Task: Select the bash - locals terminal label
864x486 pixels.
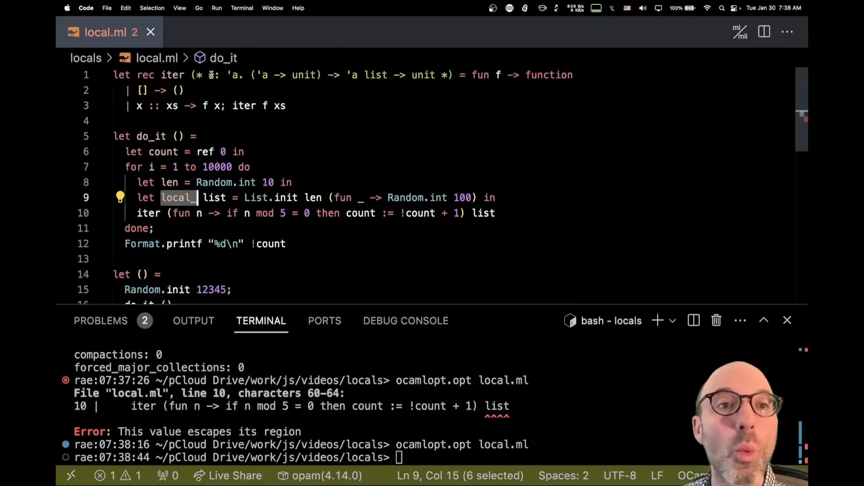Action: coord(603,321)
